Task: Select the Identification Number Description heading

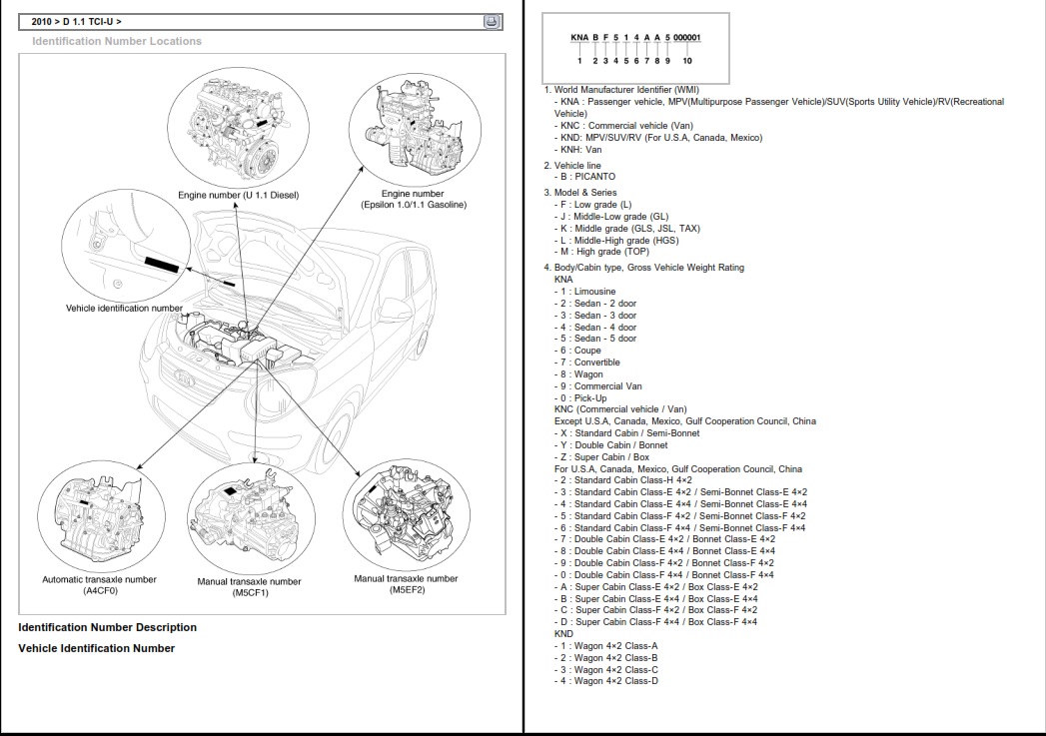Action: [x=107, y=627]
